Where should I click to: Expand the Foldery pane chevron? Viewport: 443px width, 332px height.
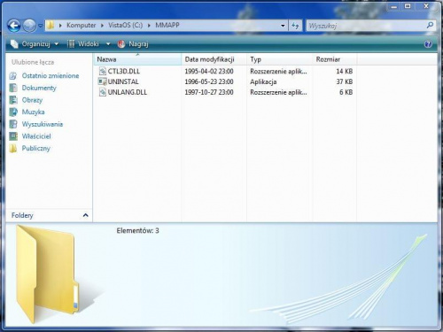pos(85,215)
